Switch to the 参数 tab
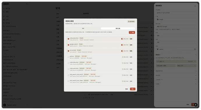Screen dimensions: 201x110 click(83, 29)
